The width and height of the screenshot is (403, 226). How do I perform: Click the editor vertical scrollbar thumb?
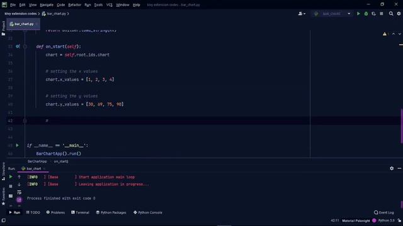tap(401, 126)
